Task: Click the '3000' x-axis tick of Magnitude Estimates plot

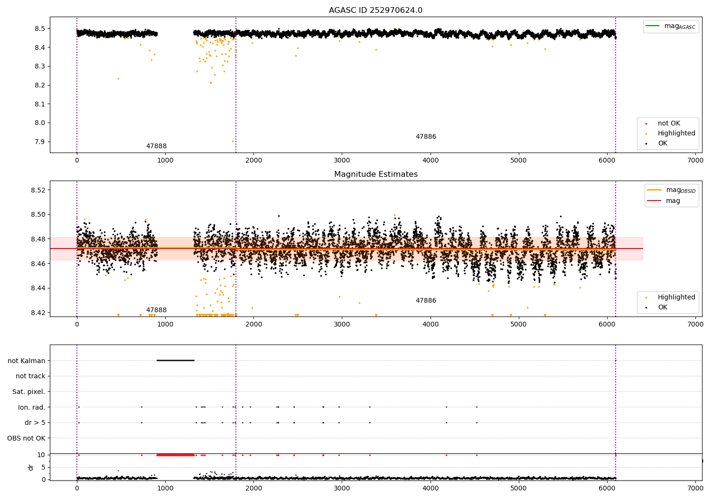Action: click(342, 325)
